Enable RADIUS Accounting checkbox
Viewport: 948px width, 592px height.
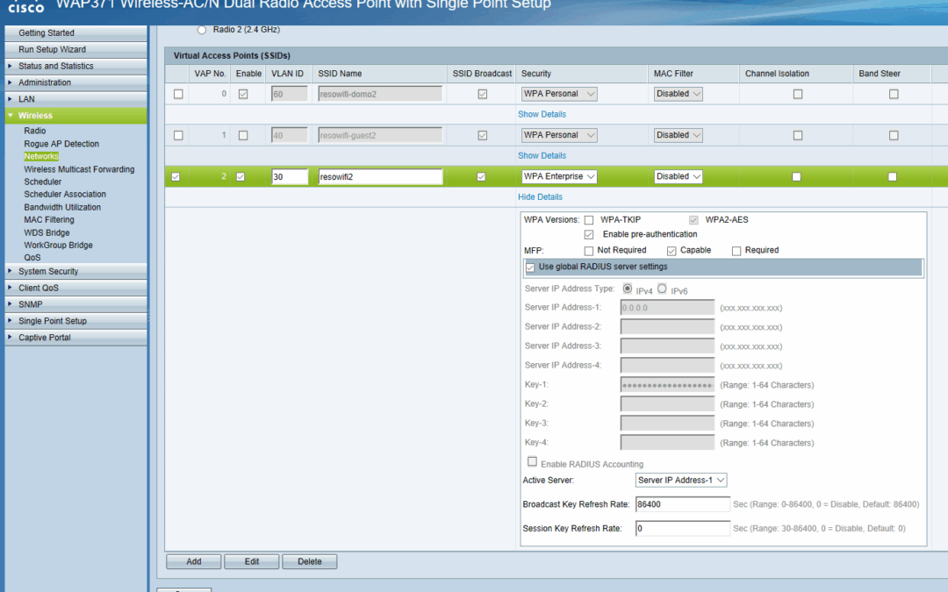532,461
